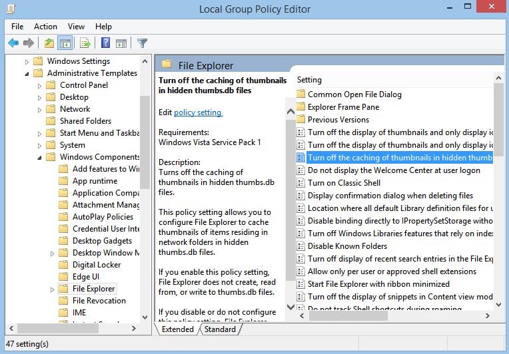This screenshot has height=354, width=509.
Task: Click the Common Open File Dialog folder icon
Action: click(x=301, y=94)
